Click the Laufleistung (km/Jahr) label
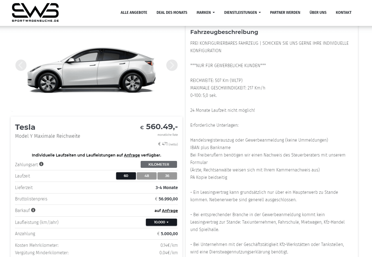Viewport: 372px width, 257px height. click(x=37, y=222)
